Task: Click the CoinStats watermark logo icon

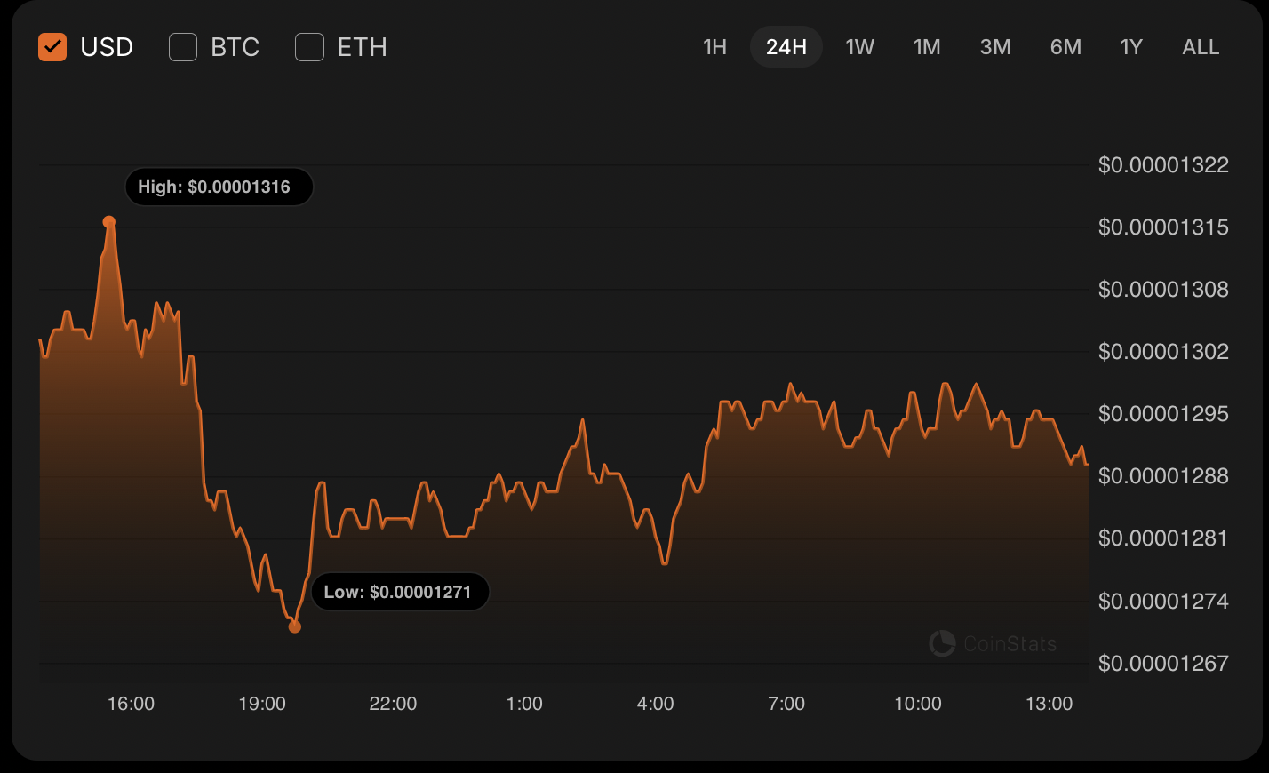Action: coord(941,643)
